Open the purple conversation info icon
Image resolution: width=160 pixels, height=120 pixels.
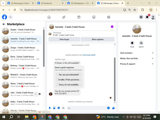[x=112, y=27]
